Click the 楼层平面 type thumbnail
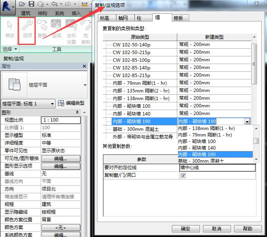The width and height of the screenshot is (267, 237). 15,85
